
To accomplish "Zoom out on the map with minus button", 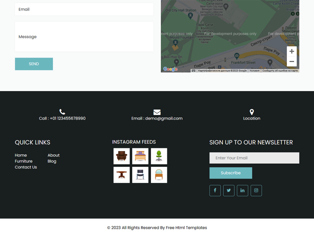I will [x=292, y=61].
